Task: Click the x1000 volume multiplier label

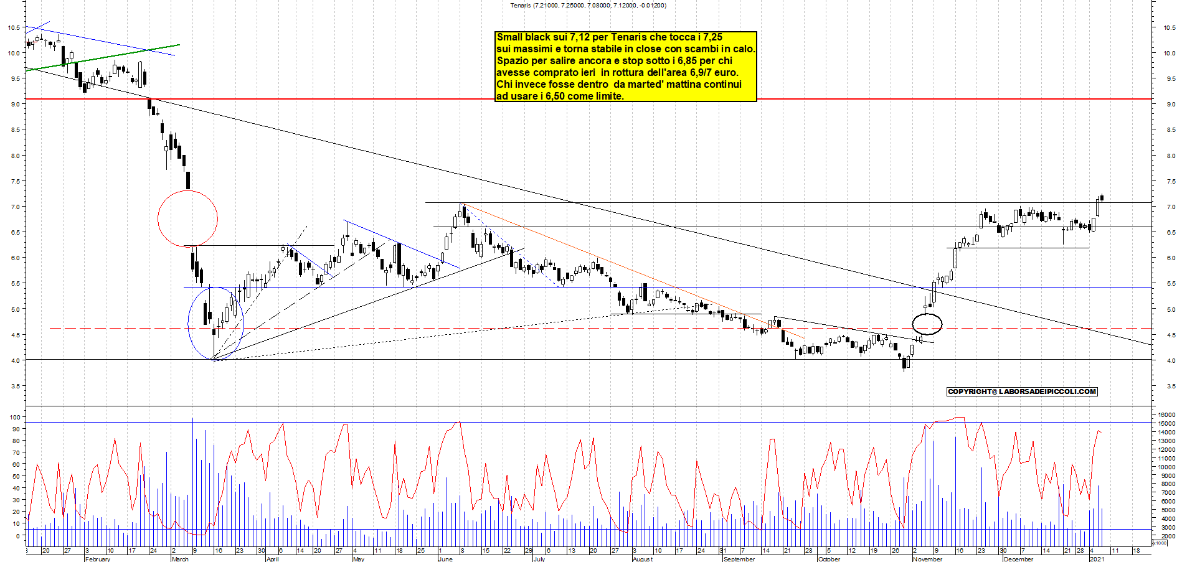Action: tap(1160, 543)
